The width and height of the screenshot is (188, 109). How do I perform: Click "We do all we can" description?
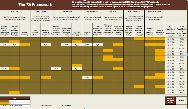155,18
